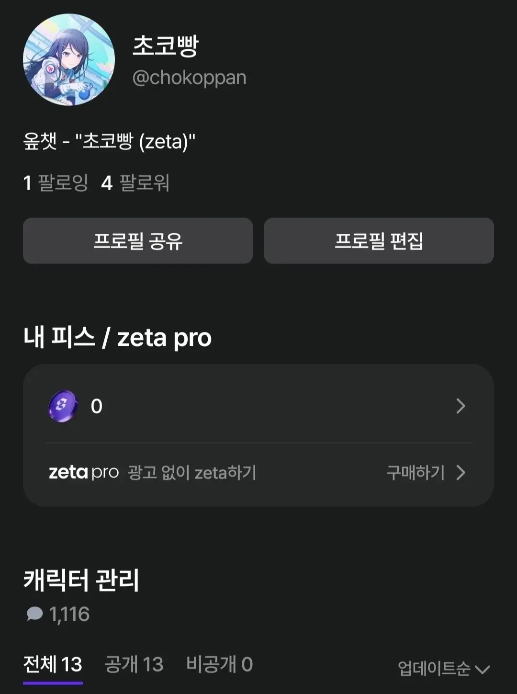This screenshot has height=694, width=517.
Task: Switch to the 공개 13 tab
Action: (x=134, y=664)
